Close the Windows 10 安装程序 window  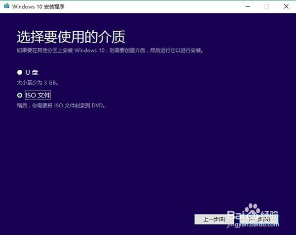[x=286, y=6]
